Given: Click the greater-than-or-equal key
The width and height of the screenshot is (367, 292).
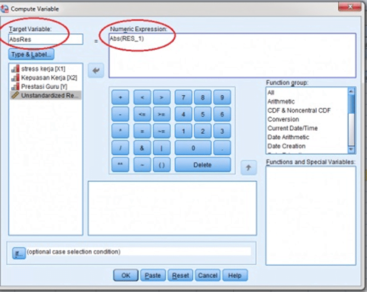Looking at the screenshot, I should (x=161, y=114).
